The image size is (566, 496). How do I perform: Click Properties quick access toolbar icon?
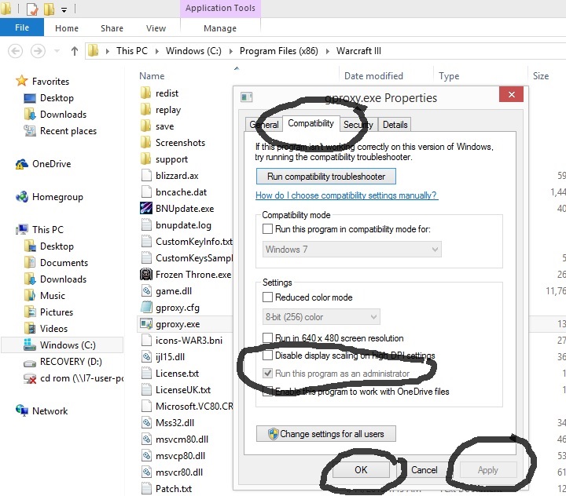32,9
